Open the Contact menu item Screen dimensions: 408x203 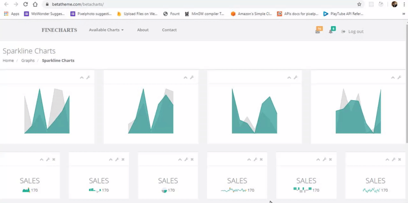[x=169, y=30]
